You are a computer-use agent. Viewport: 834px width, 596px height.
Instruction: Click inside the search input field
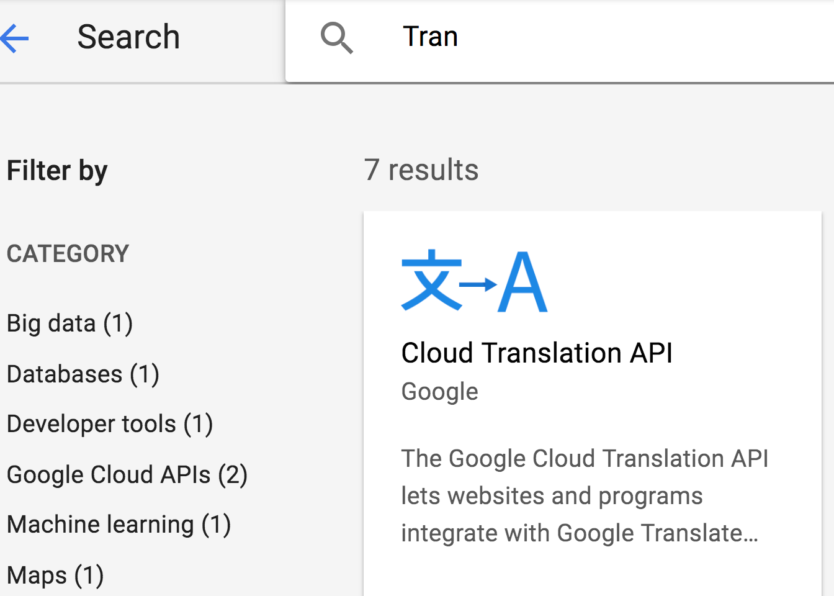[558, 37]
